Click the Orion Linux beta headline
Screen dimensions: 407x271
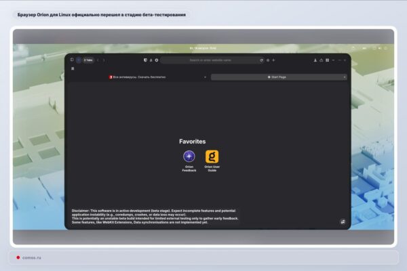pos(102,15)
